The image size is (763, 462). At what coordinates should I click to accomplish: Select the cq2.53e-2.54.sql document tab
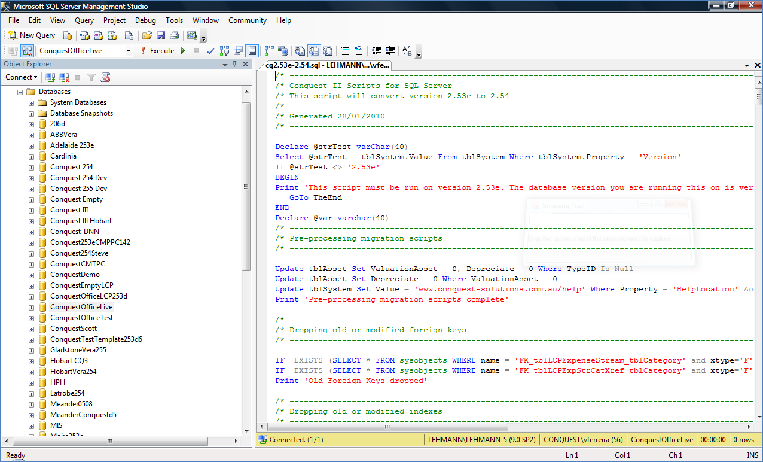[x=327, y=65]
